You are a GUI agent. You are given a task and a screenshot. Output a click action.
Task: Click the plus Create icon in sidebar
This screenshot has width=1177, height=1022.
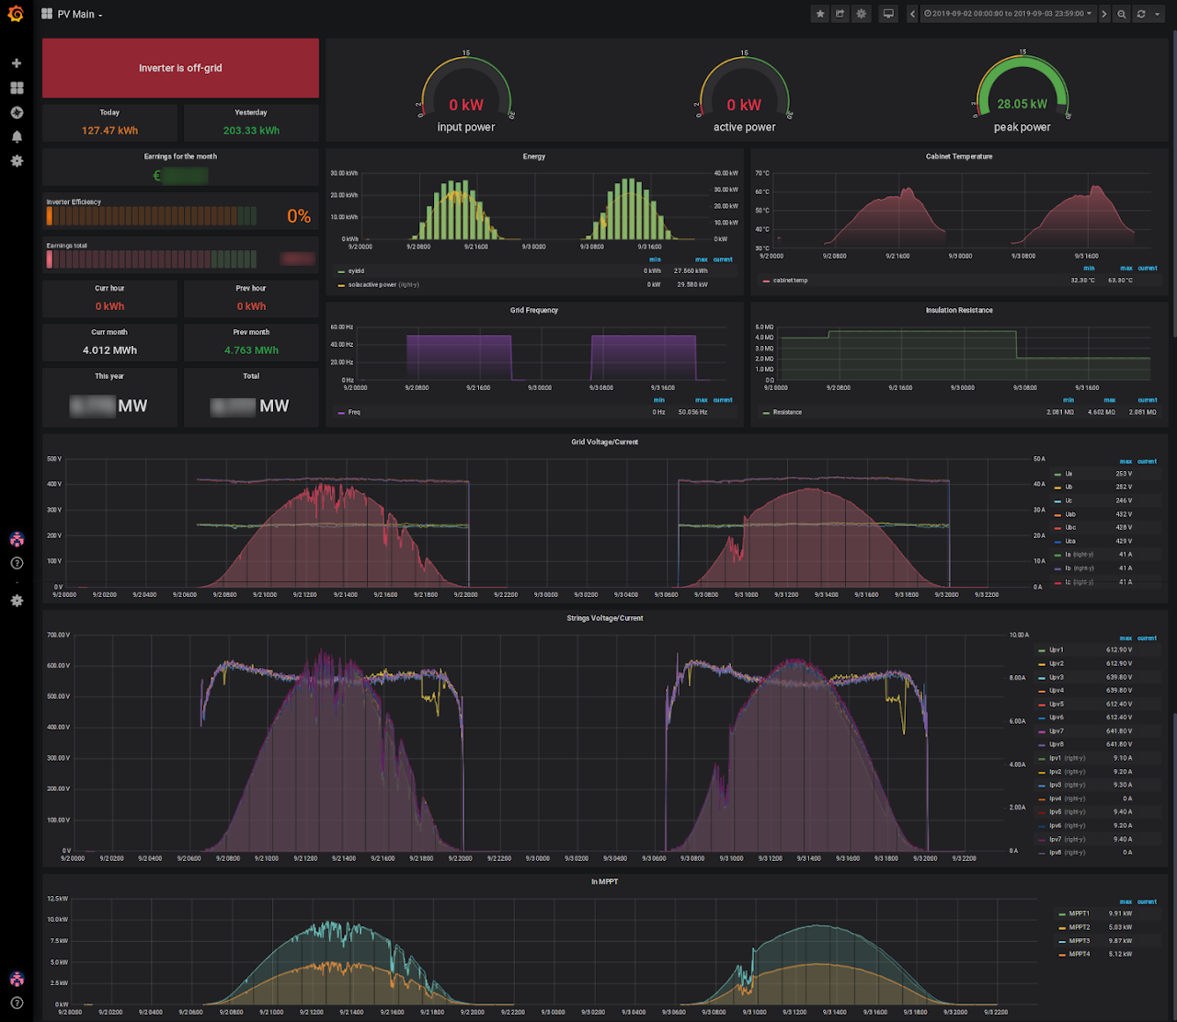pos(17,63)
